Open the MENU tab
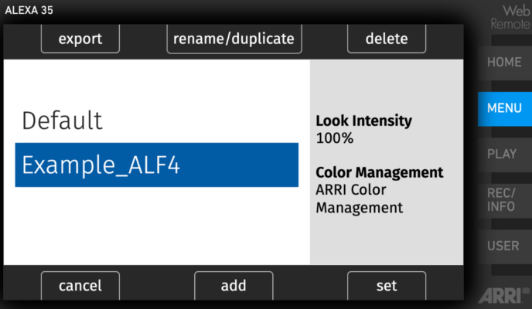 (x=505, y=108)
